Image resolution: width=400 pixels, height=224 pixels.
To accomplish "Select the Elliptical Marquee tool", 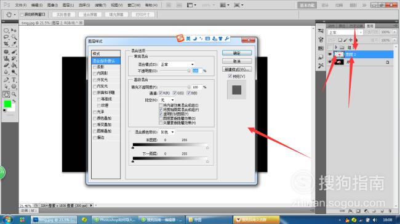I will 6,31.
